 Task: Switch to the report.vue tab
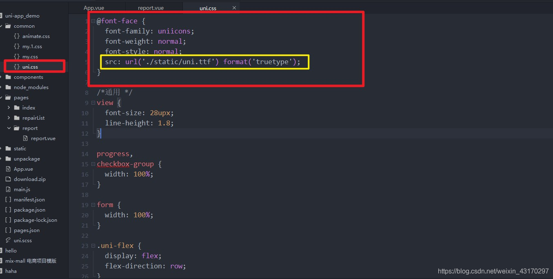151,7
